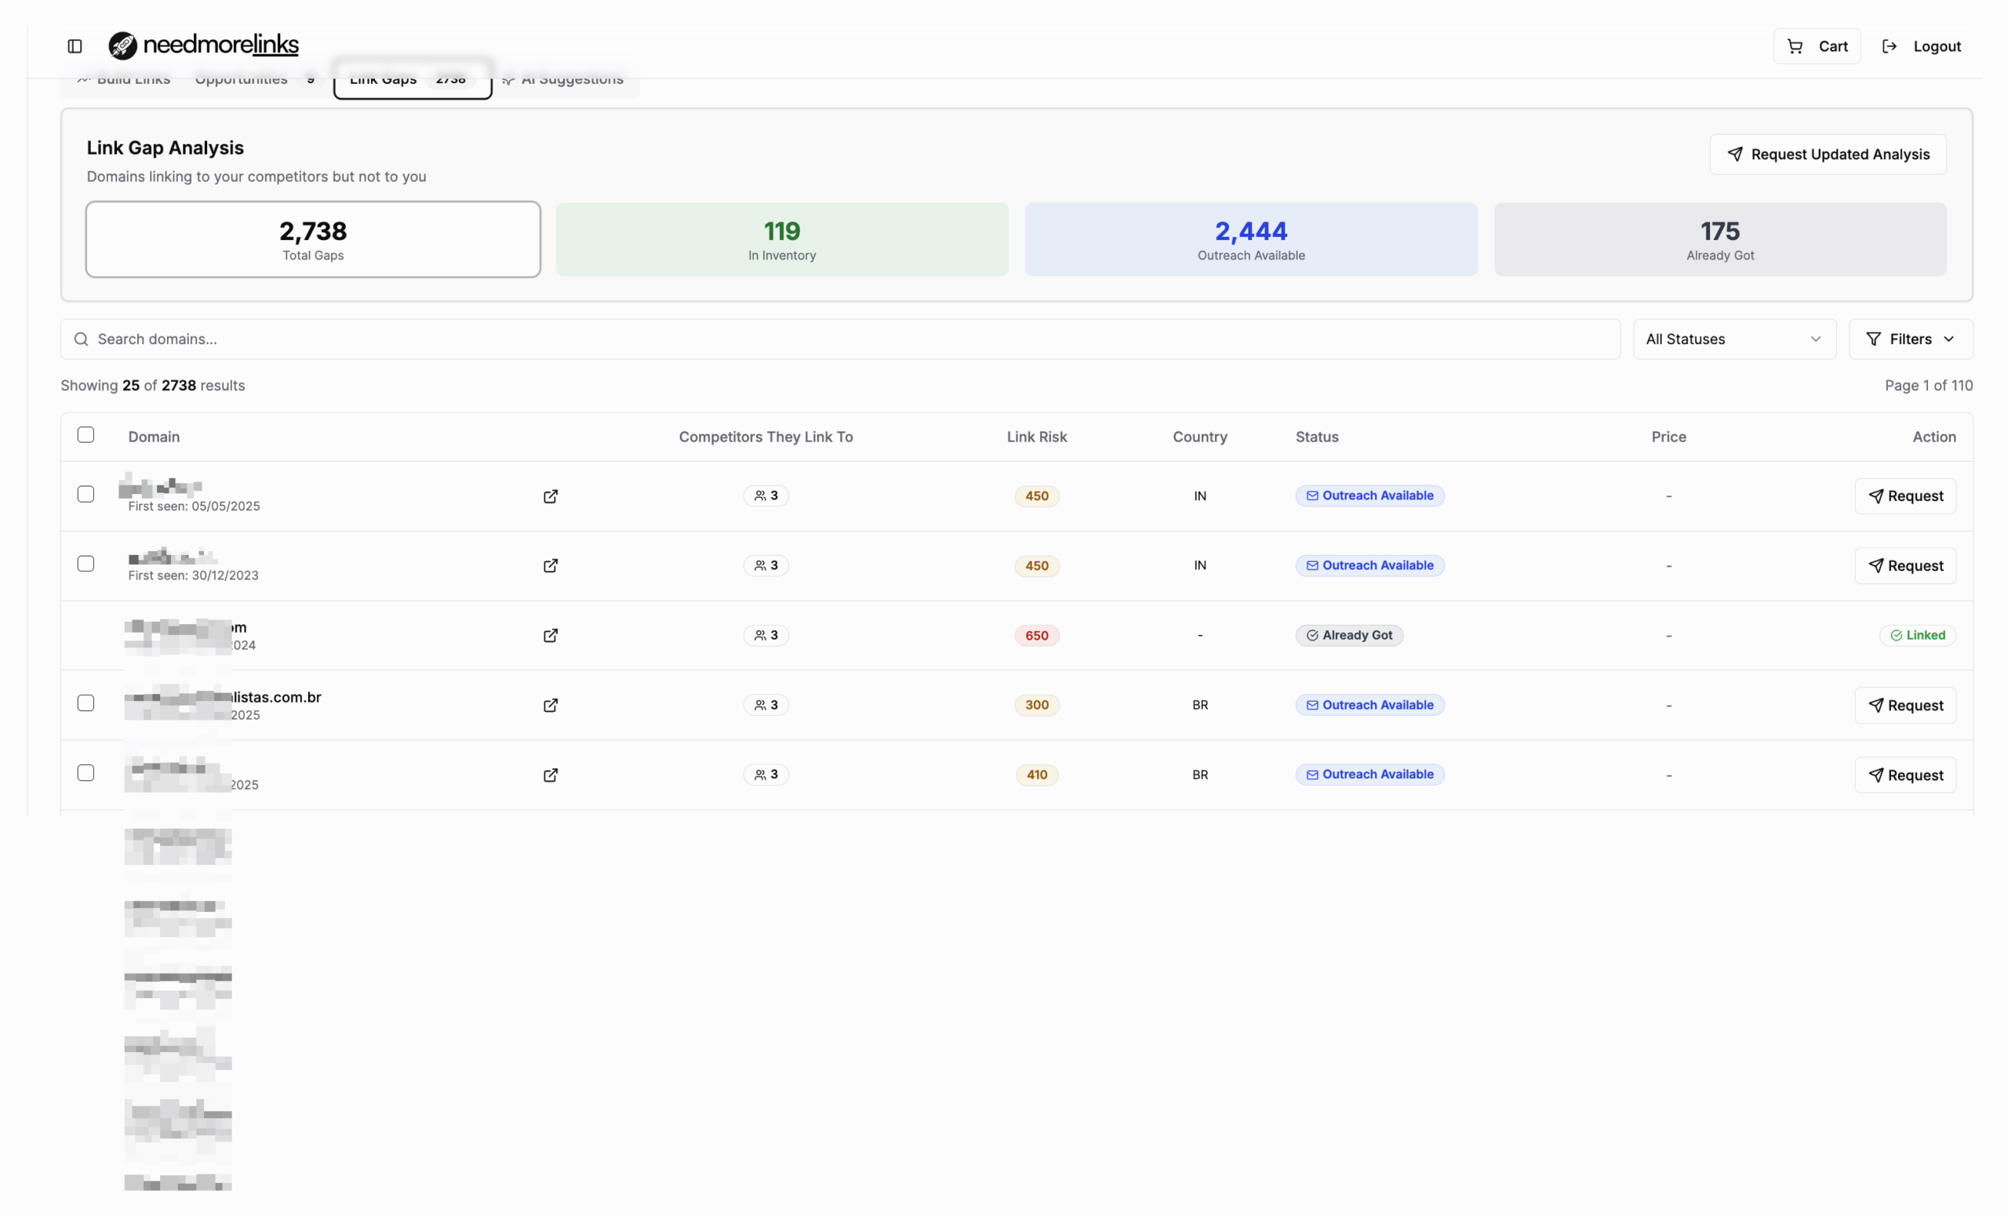
Task: Click competitors count badge in first row
Action: [x=766, y=495]
